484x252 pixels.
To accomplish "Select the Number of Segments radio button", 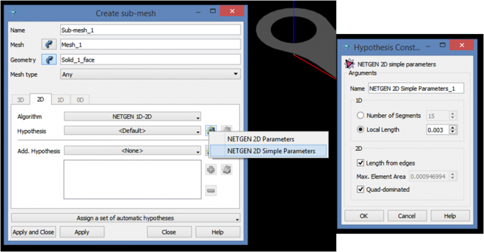I will pyautogui.click(x=360, y=116).
